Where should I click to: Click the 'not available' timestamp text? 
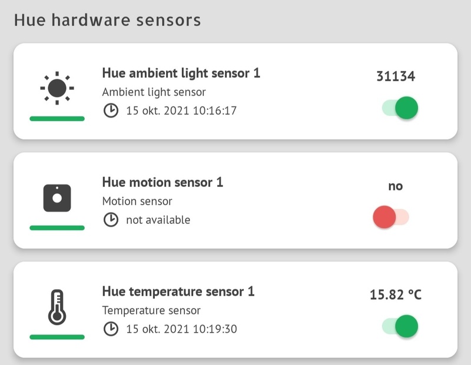pyautogui.click(x=158, y=220)
